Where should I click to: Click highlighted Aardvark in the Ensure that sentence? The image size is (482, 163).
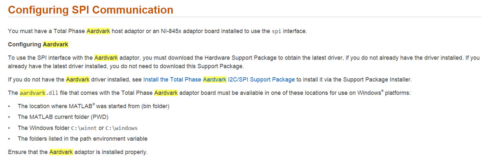click(61, 152)
